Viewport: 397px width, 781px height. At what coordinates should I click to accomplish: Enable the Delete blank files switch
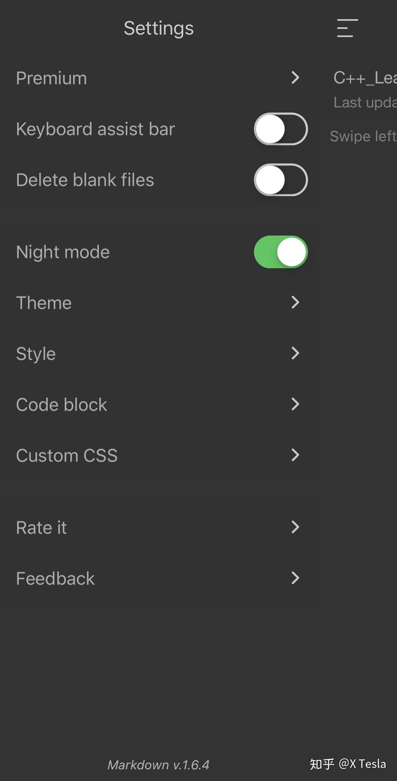pos(281,180)
